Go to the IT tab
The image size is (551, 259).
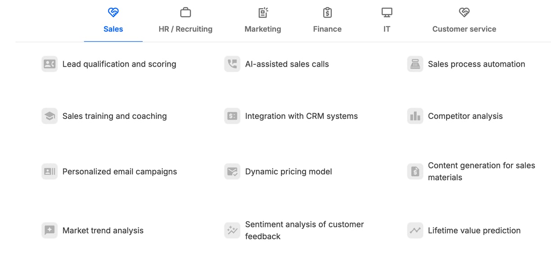pyautogui.click(x=387, y=21)
